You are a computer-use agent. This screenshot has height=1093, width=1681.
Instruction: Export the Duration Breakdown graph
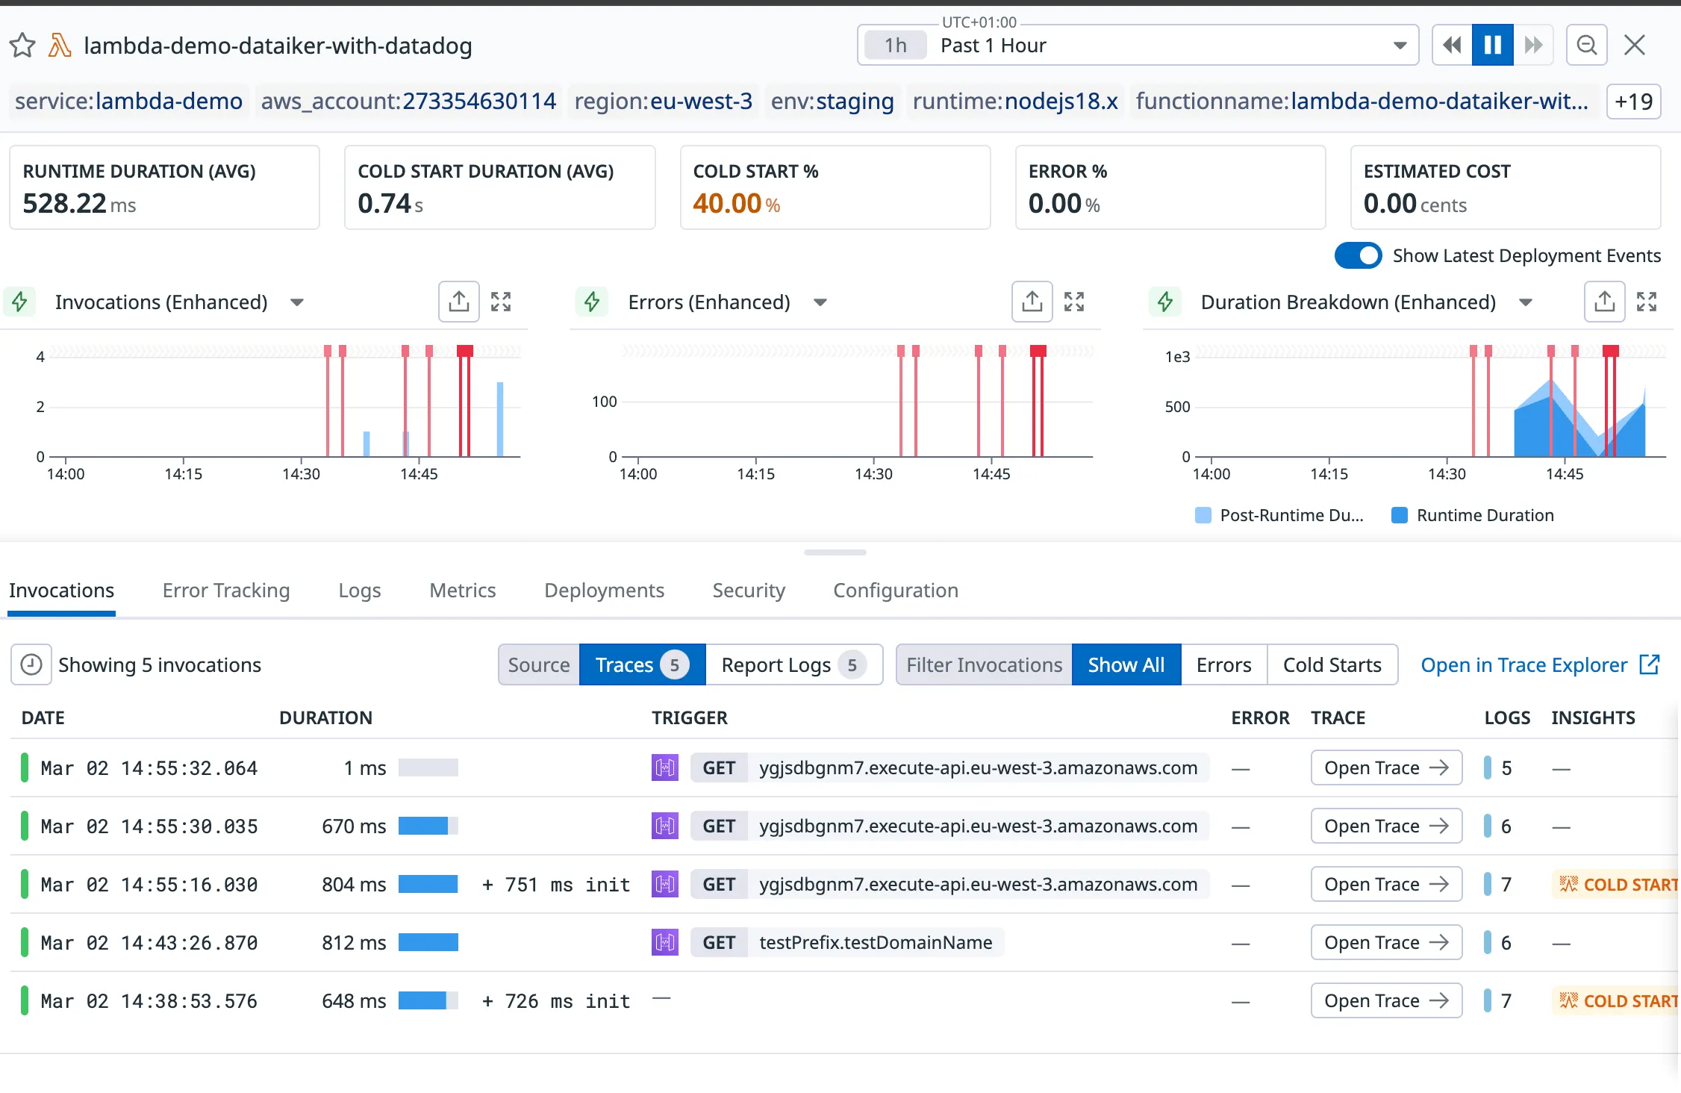pyautogui.click(x=1604, y=302)
